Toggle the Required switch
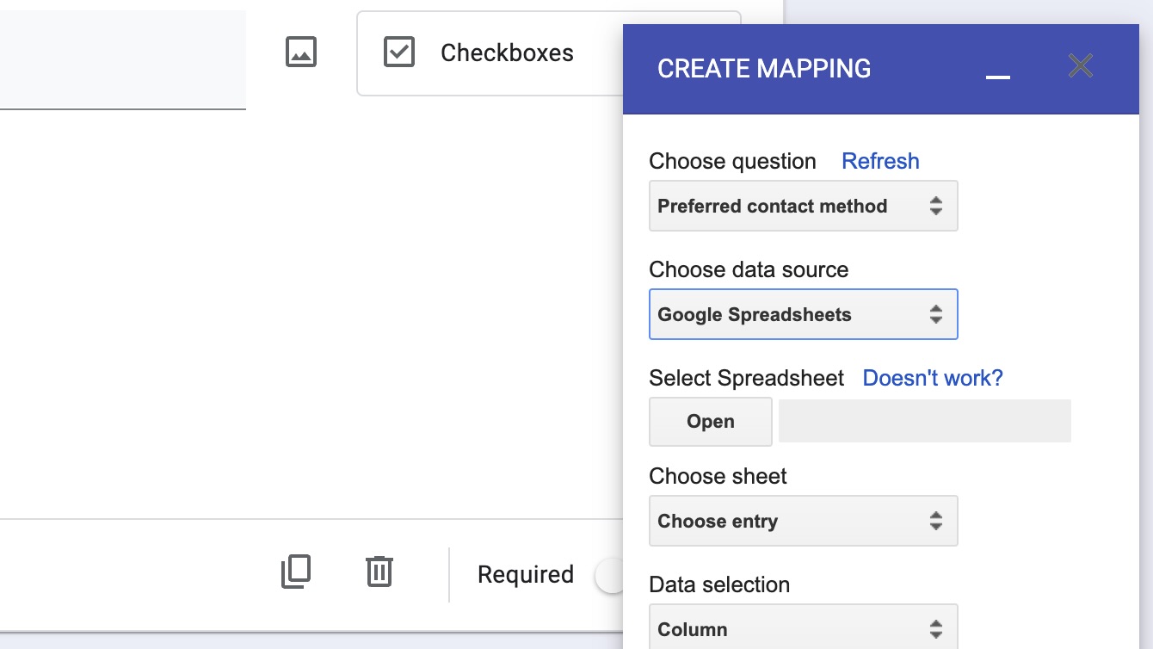This screenshot has height=649, width=1153. [610, 575]
